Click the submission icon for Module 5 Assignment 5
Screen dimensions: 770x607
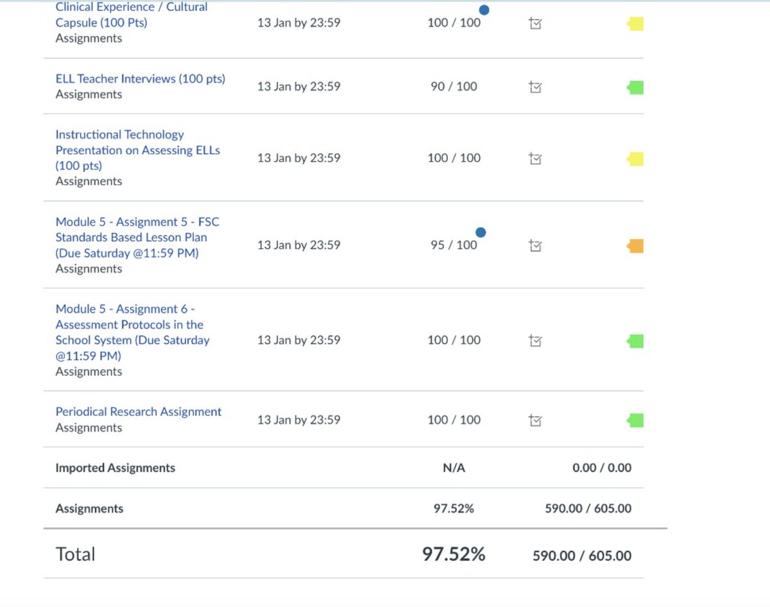(535, 245)
